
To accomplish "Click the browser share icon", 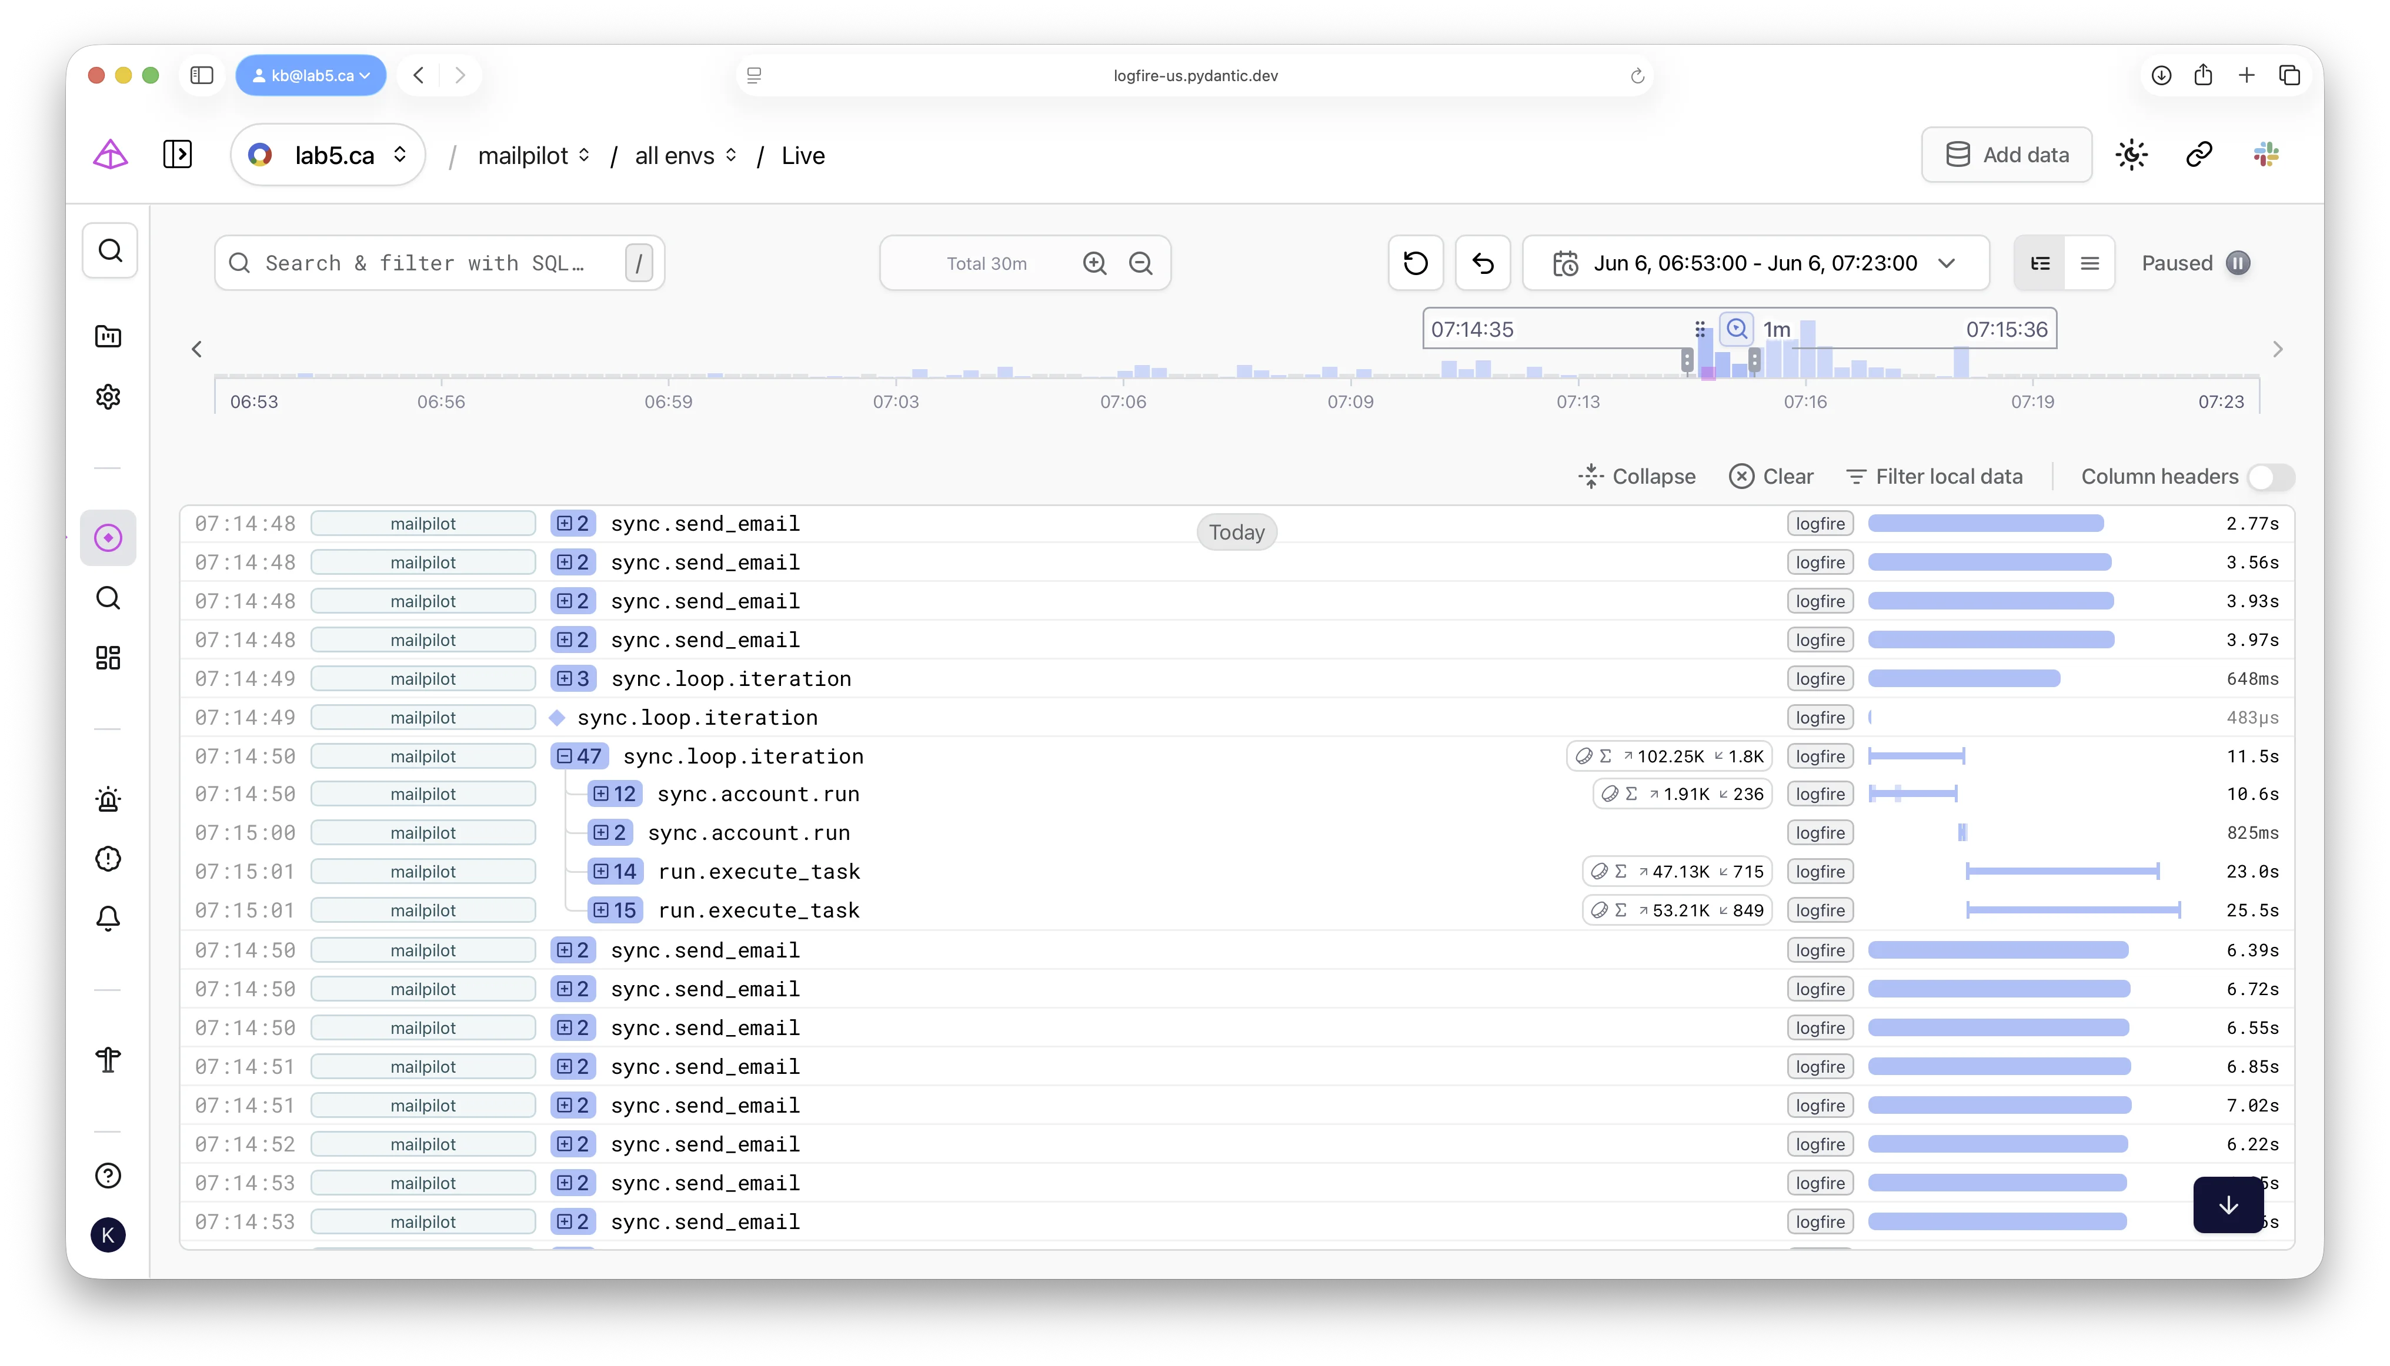I will pos(2203,75).
